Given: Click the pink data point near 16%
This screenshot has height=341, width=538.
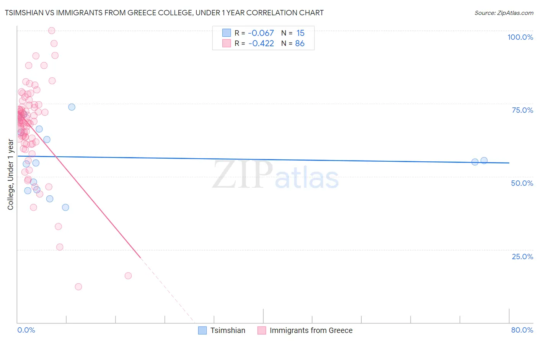Looking at the screenshot, I should [x=128, y=276].
